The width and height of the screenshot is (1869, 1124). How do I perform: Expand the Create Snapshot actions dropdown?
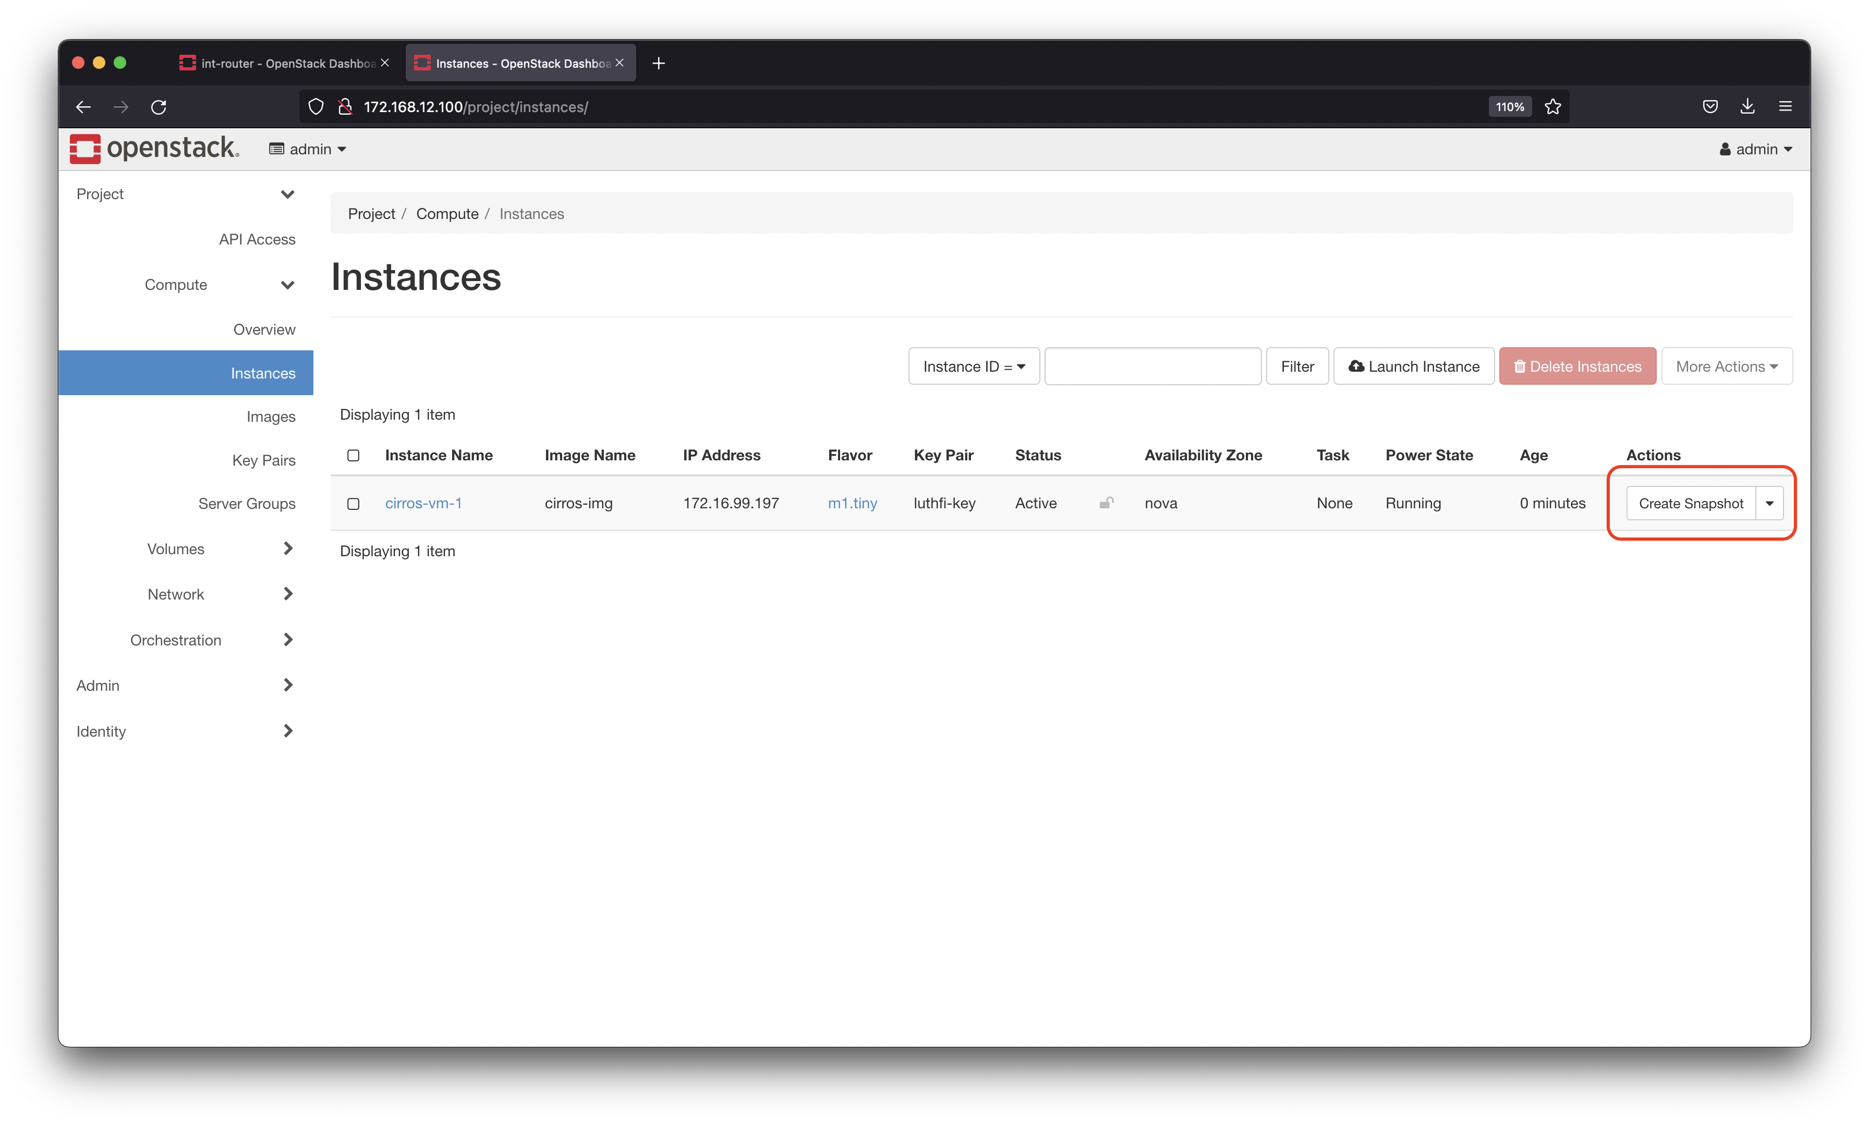(1769, 503)
